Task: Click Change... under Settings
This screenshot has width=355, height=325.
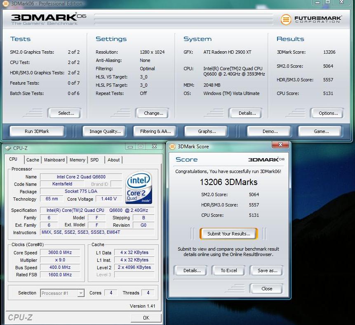Action: click(153, 113)
